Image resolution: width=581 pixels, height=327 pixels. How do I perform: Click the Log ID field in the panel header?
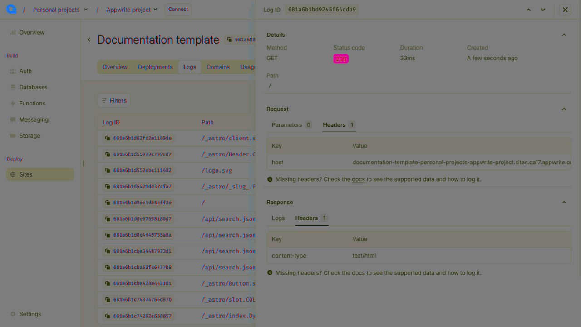(x=322, y=9)
